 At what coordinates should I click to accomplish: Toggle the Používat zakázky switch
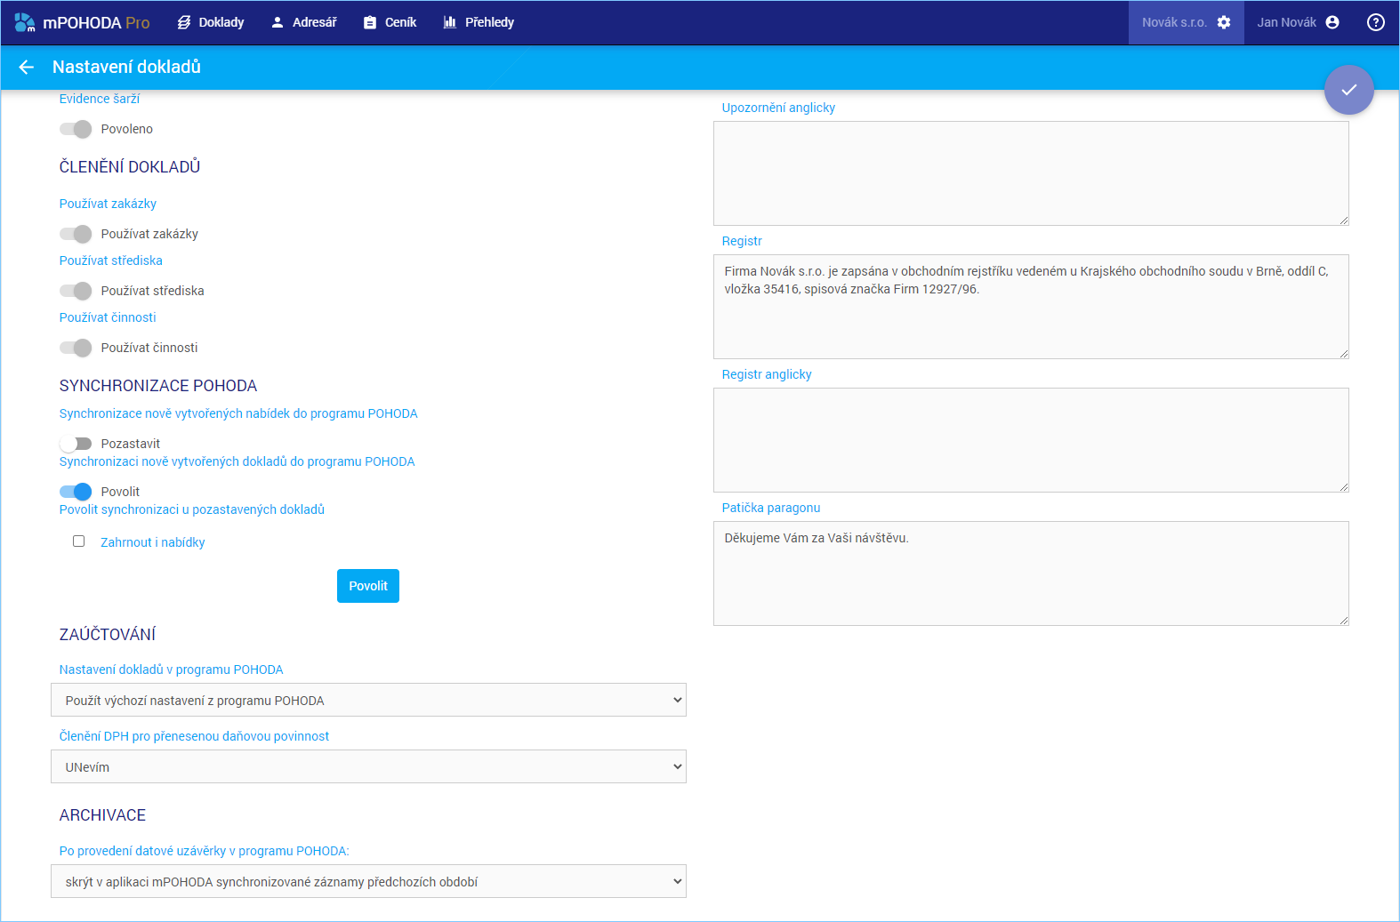[x=76, y=234]
